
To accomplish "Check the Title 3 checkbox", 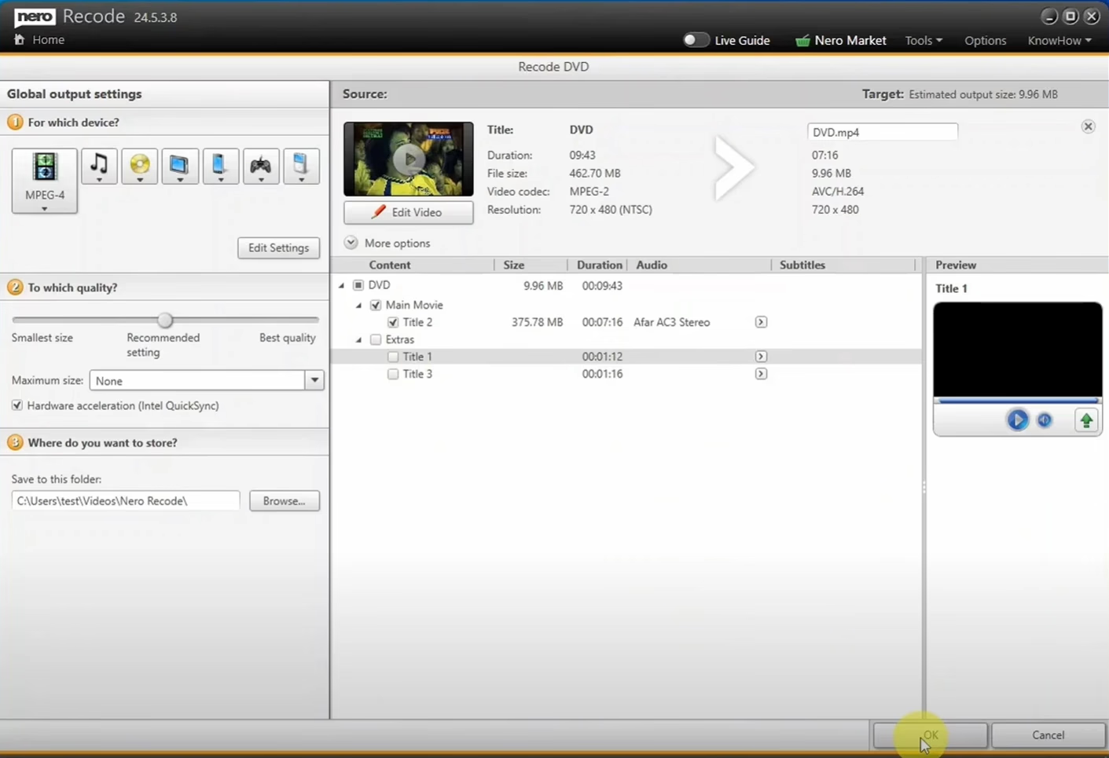I will click(393, 374).
